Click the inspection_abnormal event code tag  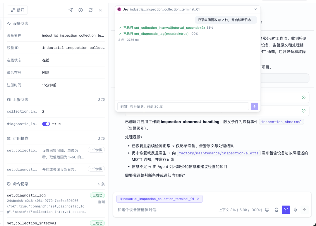[281, 122]
